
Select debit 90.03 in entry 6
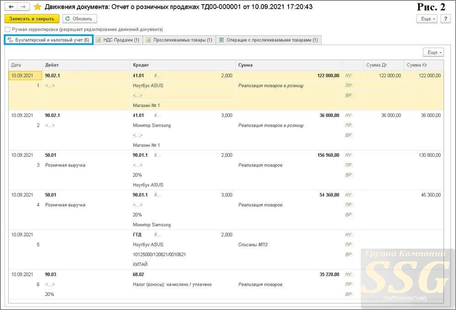click(51, 274)
